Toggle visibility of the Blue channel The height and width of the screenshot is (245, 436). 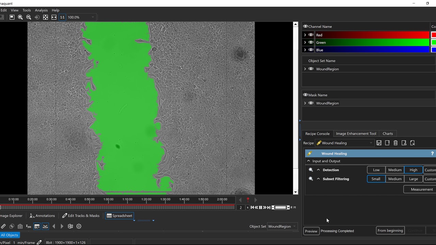click(x=311, y=50)
